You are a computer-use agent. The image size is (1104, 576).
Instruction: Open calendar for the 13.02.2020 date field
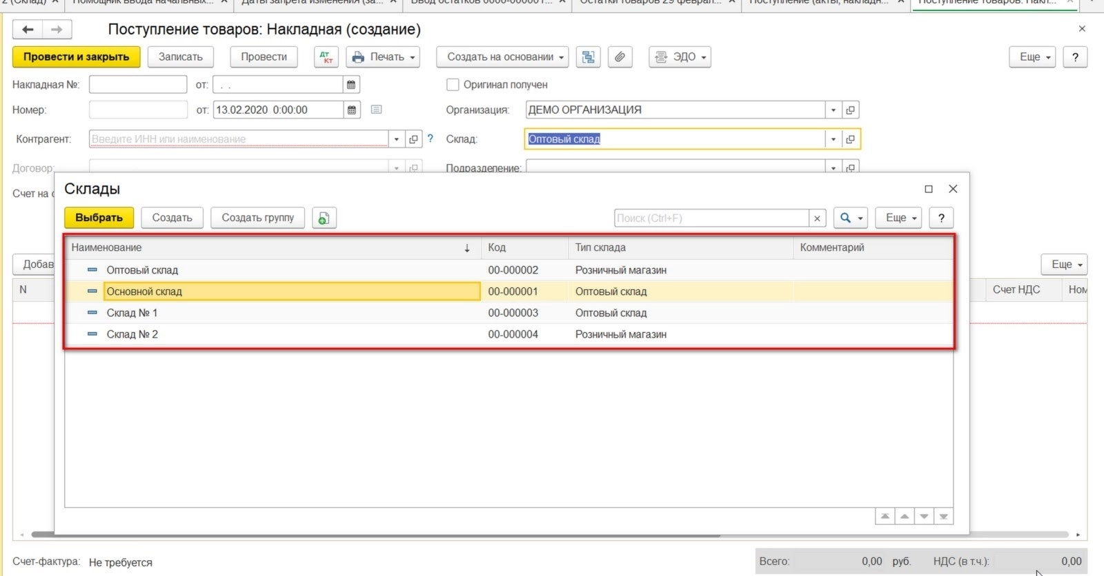click(x=352, y=110)
